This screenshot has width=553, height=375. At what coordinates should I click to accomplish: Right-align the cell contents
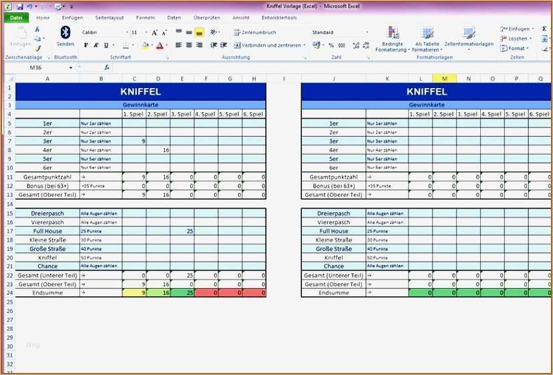(199, 45)
